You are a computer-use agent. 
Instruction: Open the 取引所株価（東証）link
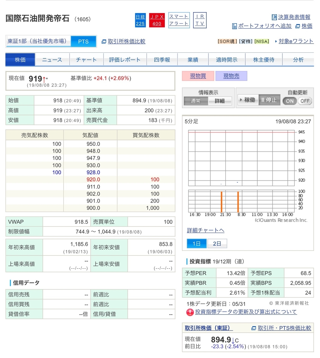(209, 328)
